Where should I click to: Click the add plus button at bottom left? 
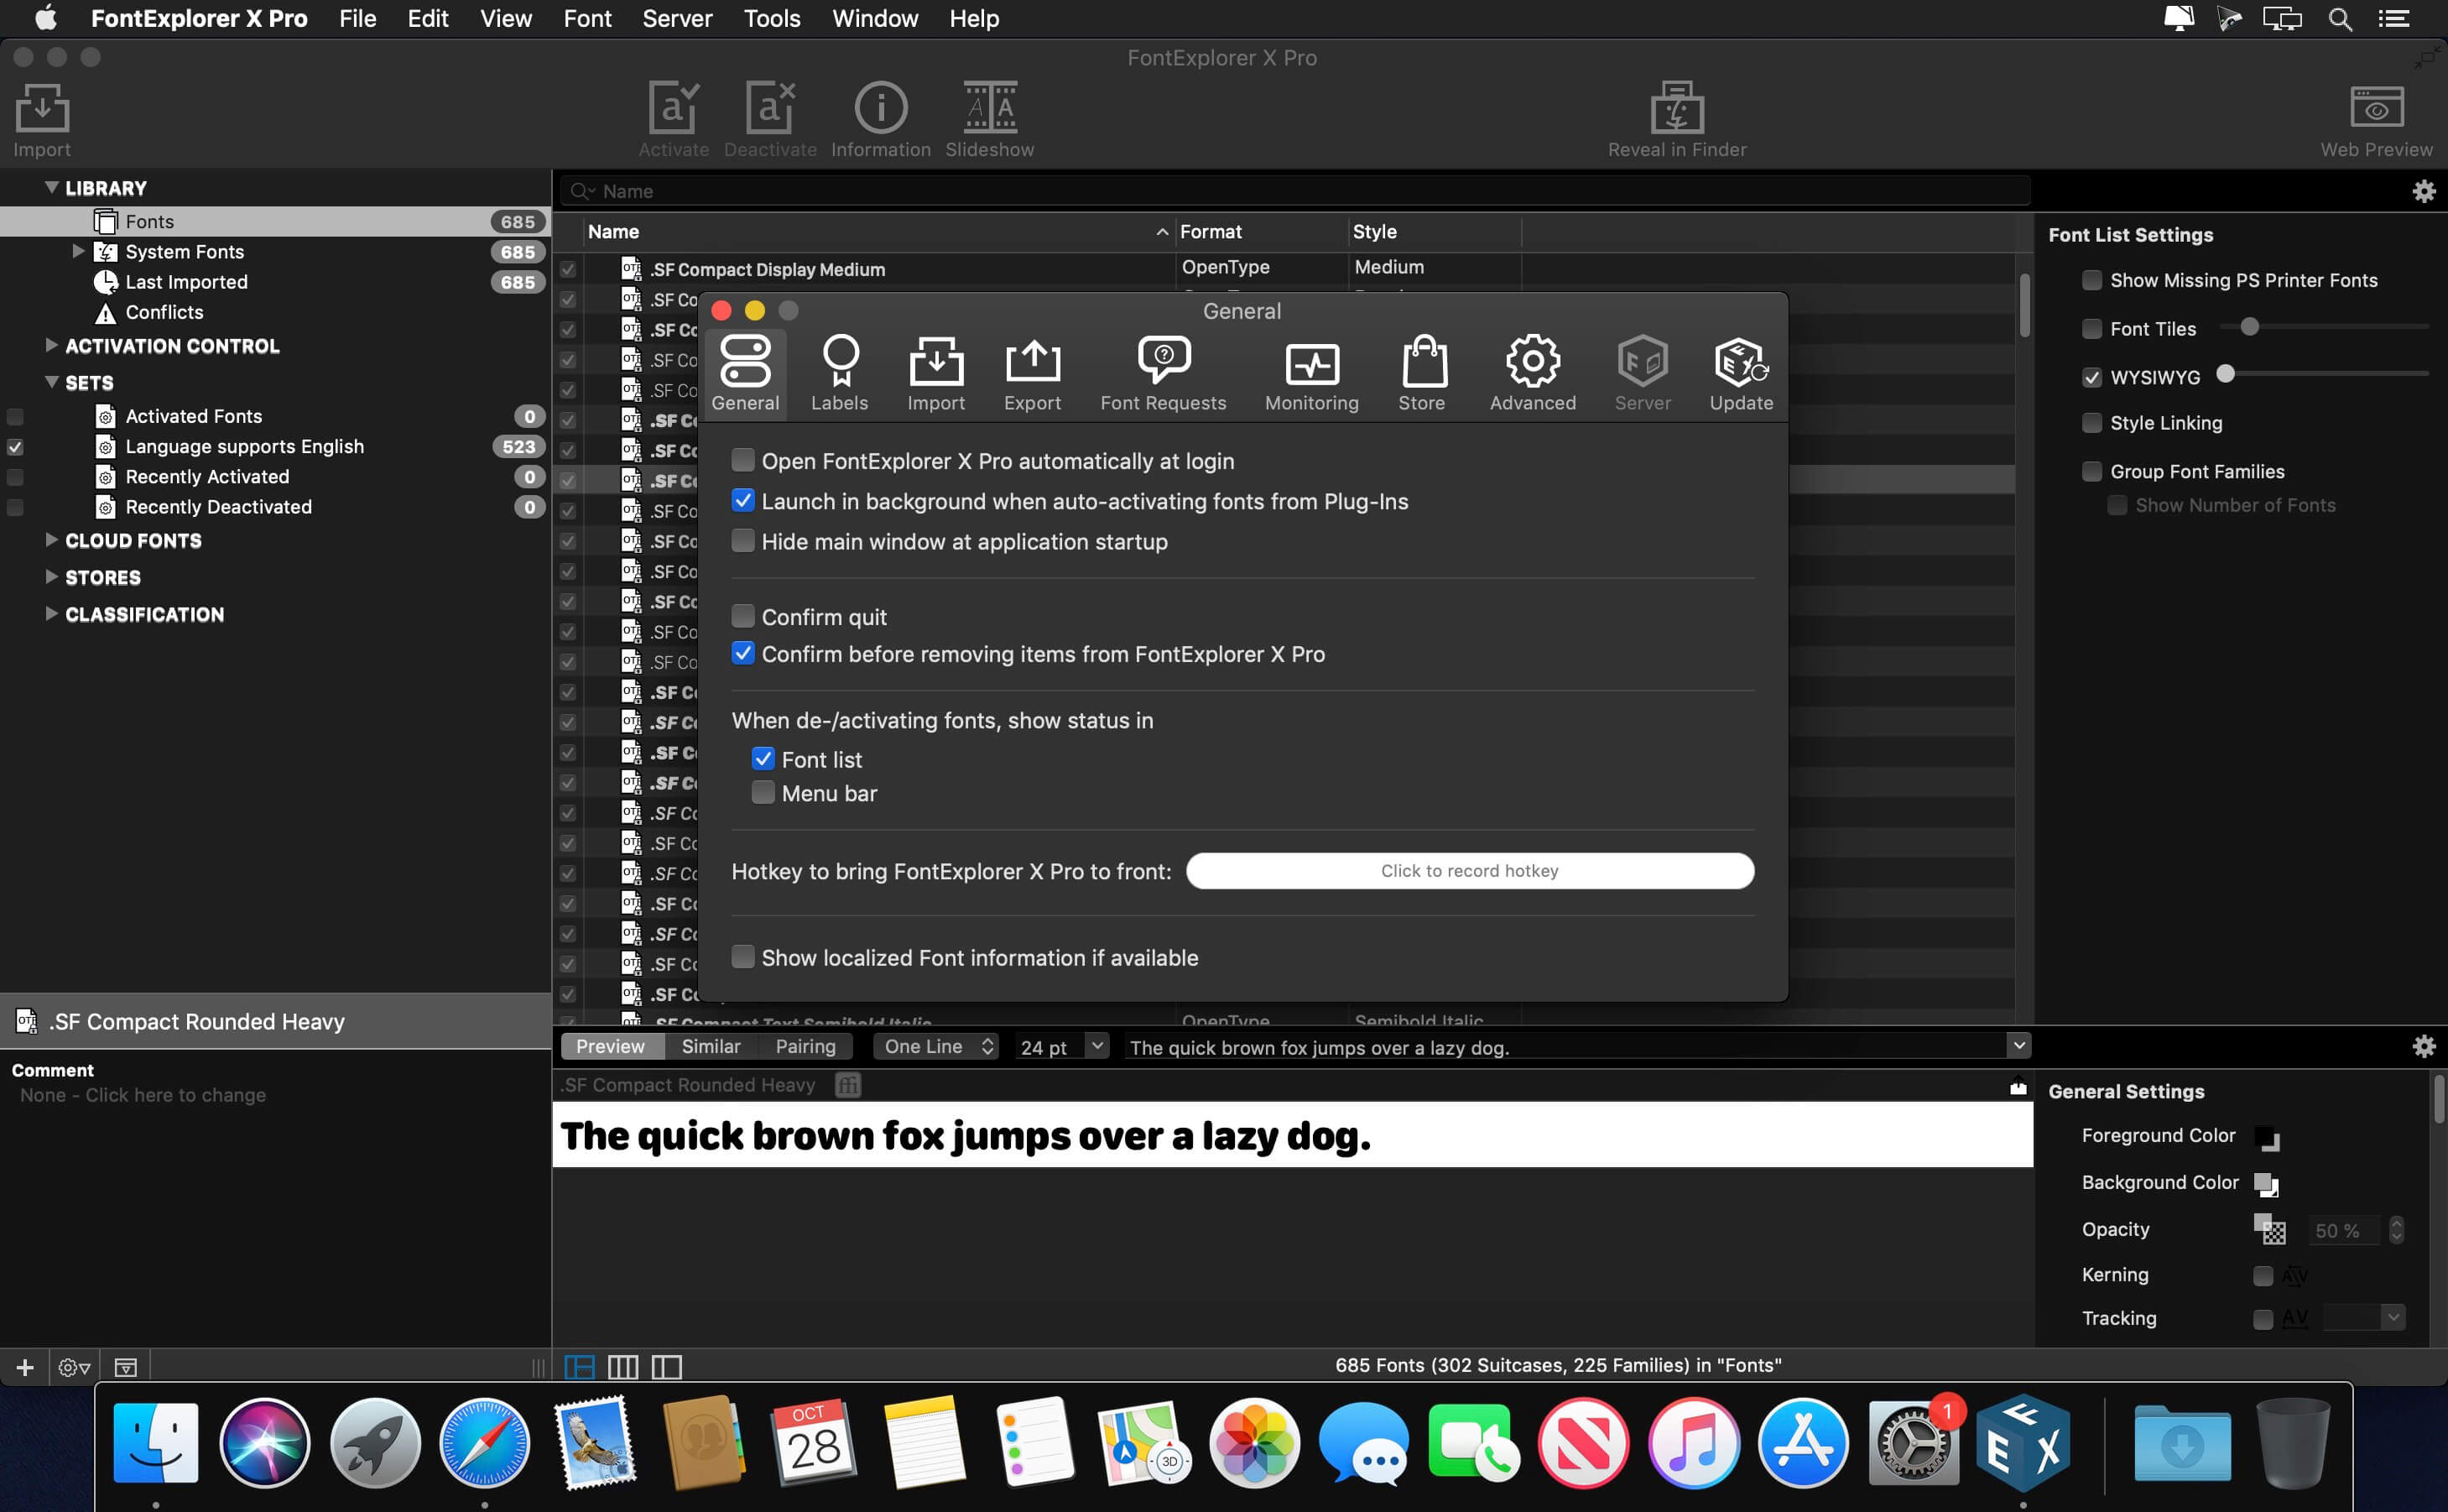(x=25, y=1367)
